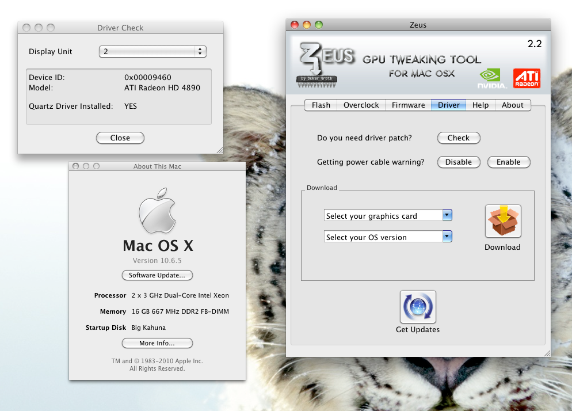The height and width of the screenshot is (411, 572).
Task: Click the Quartz Driver Installed YES value
Action: tap(130, 106)
